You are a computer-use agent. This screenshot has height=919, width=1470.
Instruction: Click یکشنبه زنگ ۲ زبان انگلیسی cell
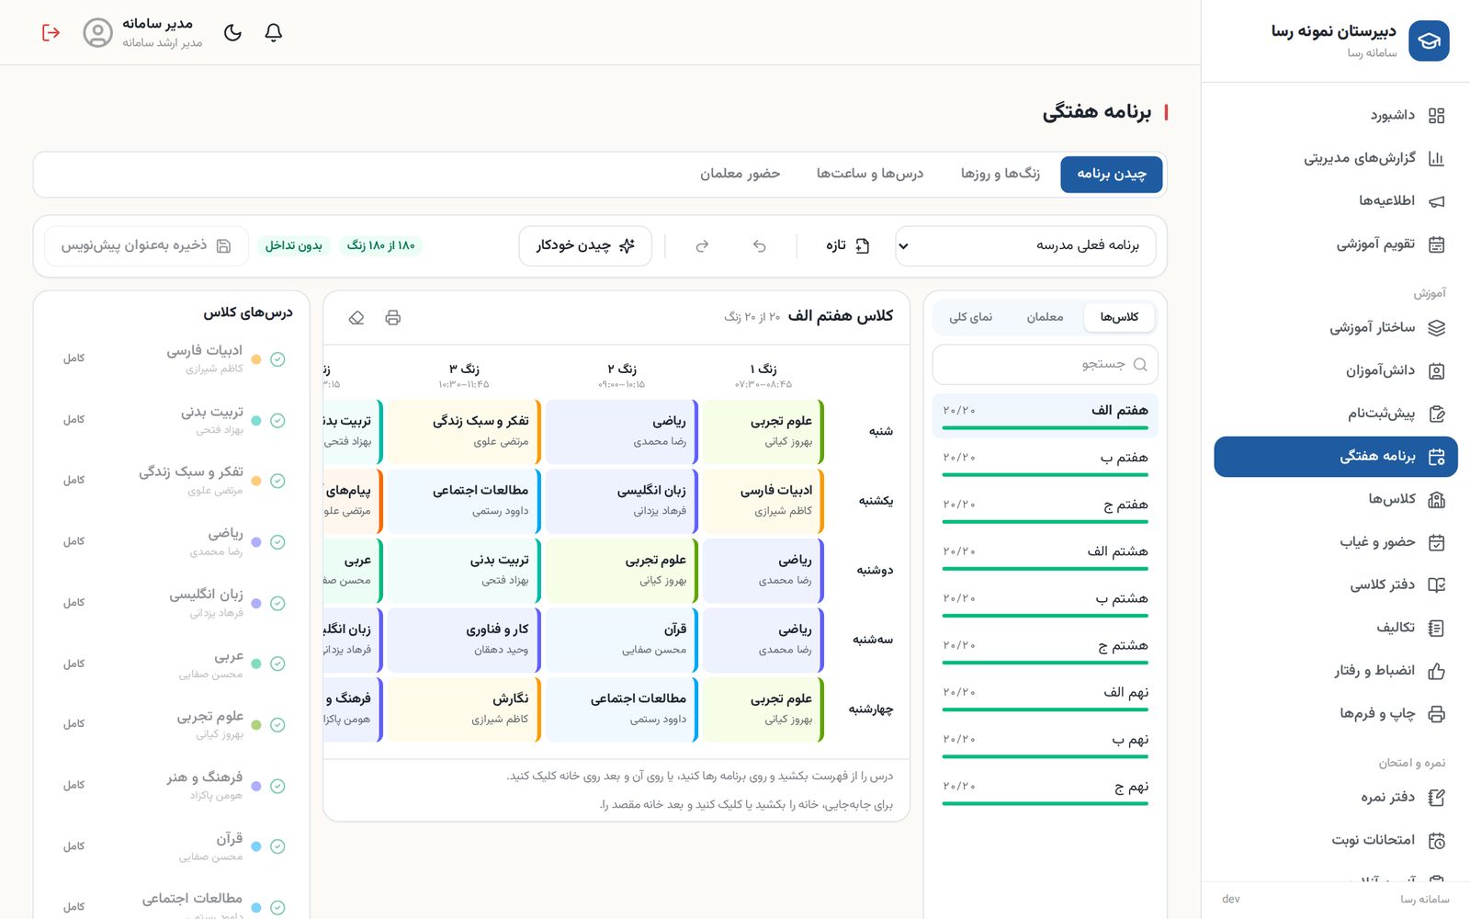pos(622,501)
